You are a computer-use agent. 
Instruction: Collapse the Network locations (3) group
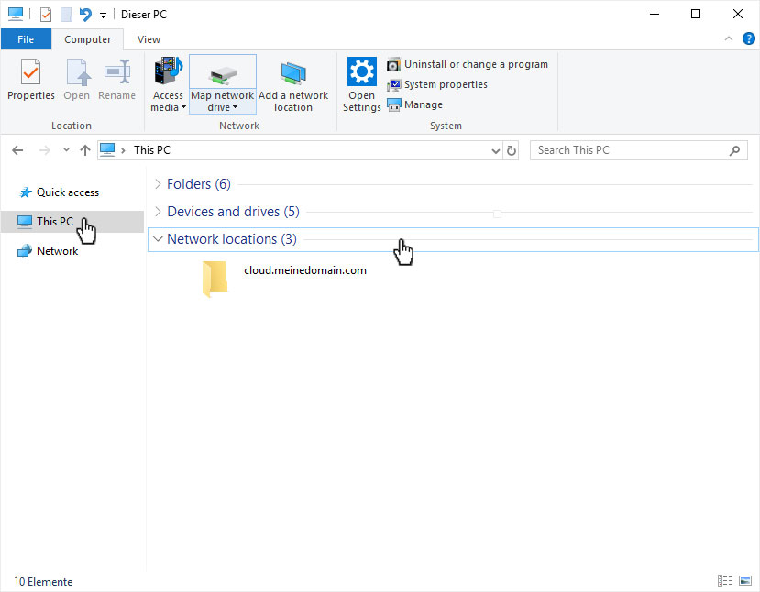coord(158,239)
